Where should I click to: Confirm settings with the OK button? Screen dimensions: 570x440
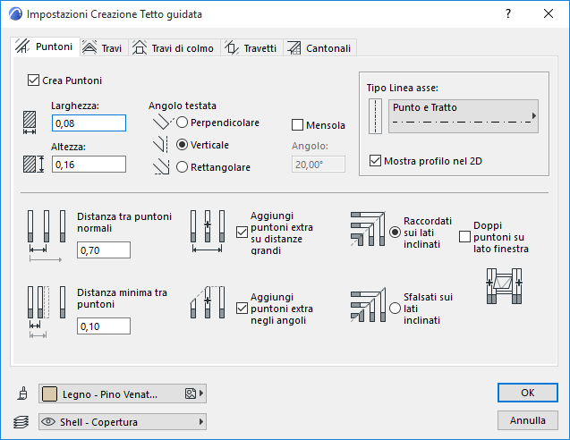pyautogui.click(x=527, y=393)
